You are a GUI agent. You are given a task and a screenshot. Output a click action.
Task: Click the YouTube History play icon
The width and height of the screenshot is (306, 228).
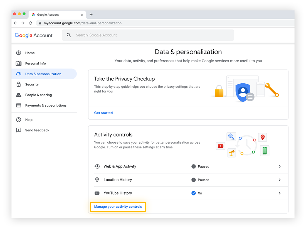coord(97,193)
